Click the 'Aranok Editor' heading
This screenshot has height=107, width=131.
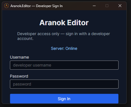coord(64,23)
